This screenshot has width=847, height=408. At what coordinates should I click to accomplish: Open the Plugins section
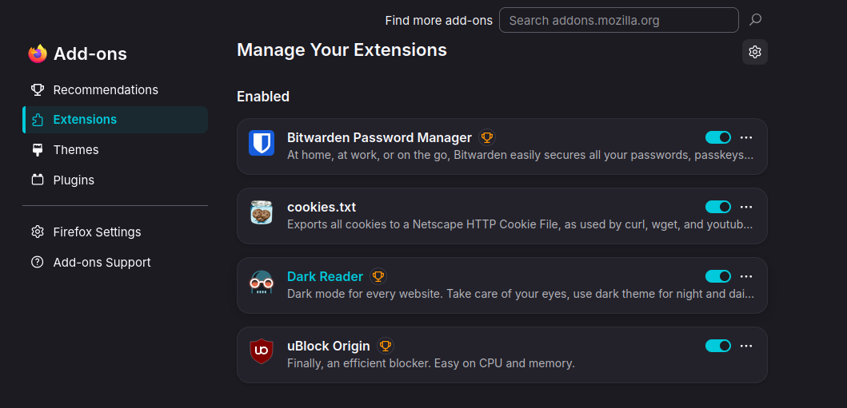click(x=115, y=180)
